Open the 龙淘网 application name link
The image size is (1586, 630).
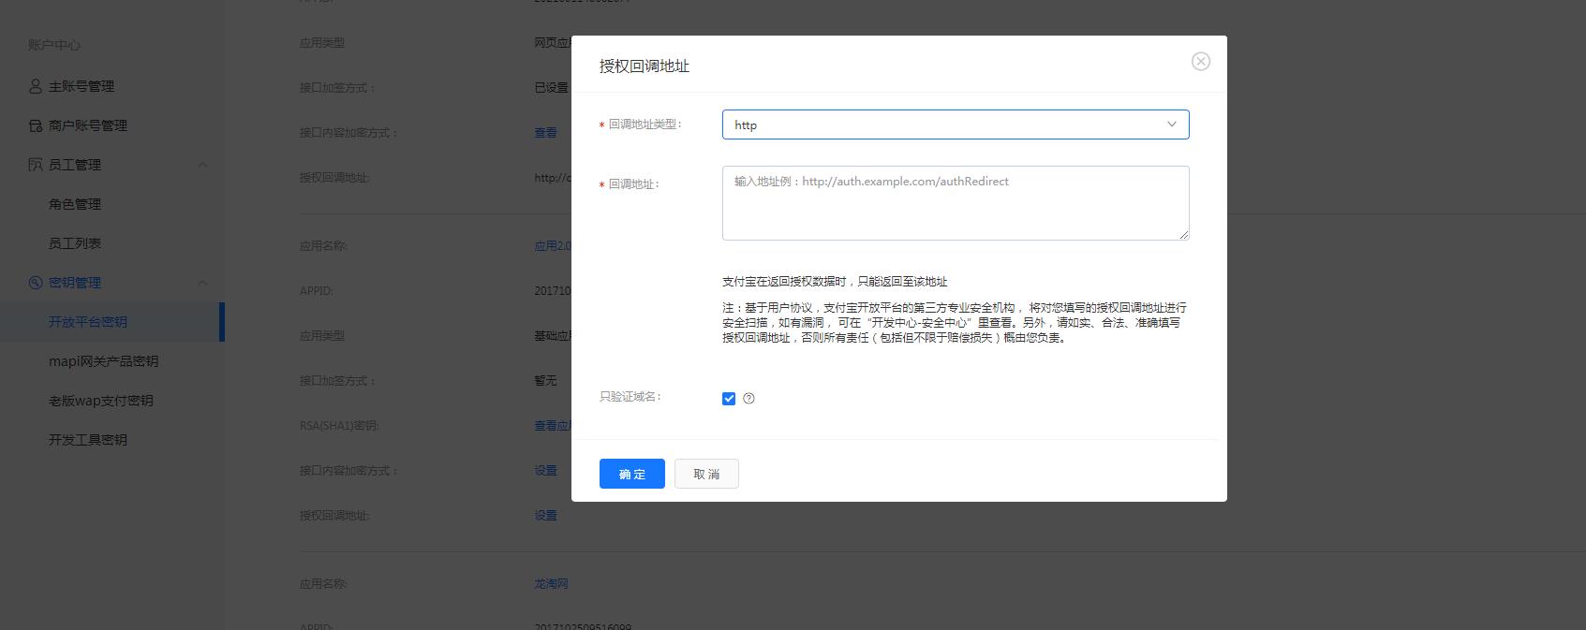[x=551, y=584]
